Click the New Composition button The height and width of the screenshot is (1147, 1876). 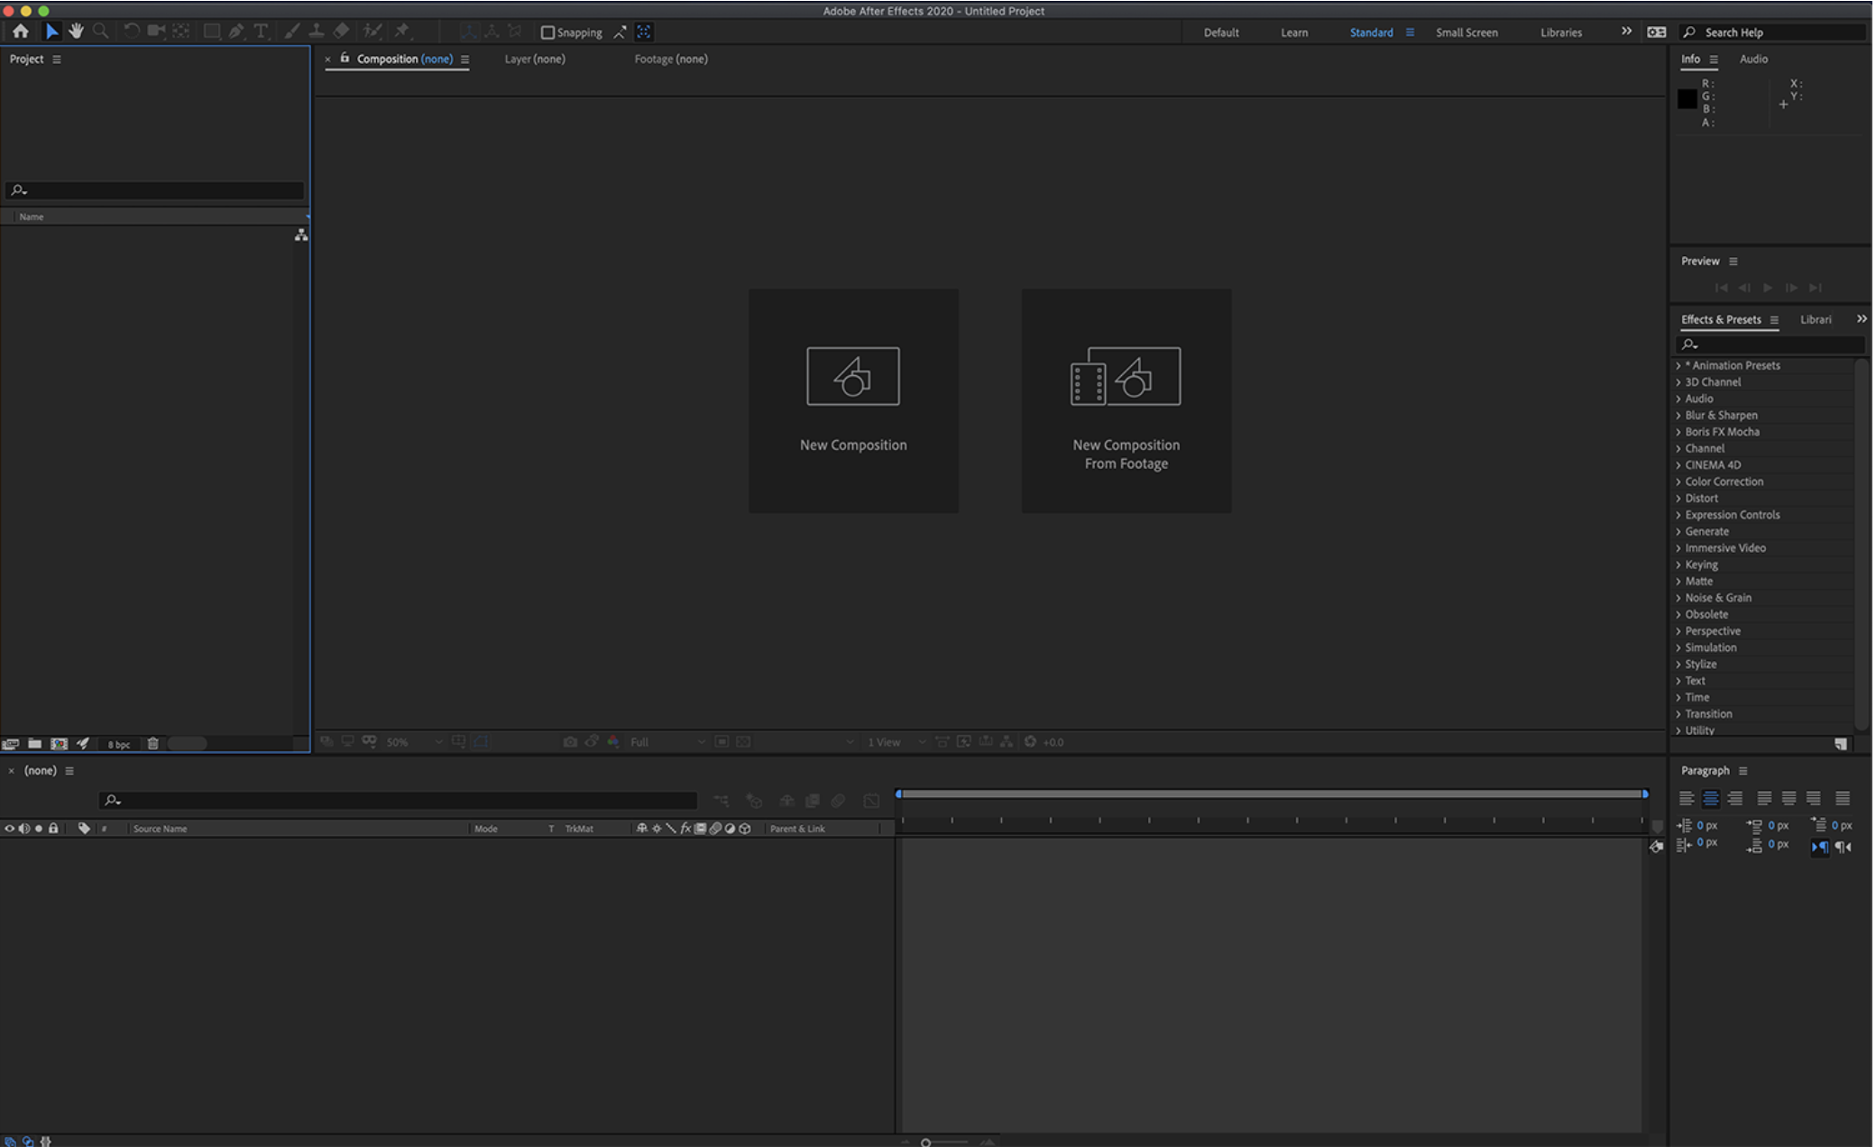tap(853, 401)
